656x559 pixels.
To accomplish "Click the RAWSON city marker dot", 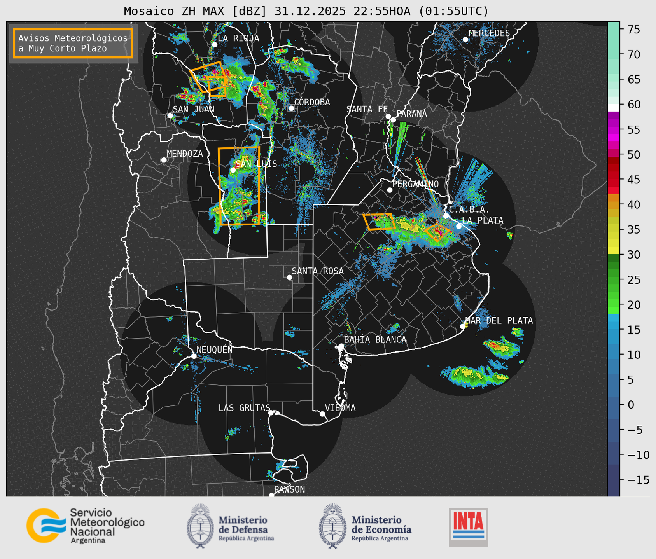I will click(x=271, y=495).
